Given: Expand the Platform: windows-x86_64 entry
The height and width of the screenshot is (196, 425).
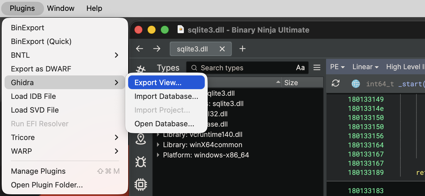Looking at the screenshot, I should pyautogui.click(x=158, y=155).
